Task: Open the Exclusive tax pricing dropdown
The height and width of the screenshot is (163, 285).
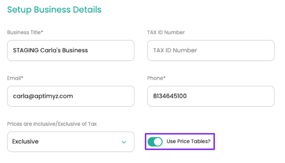Action: 71,142
